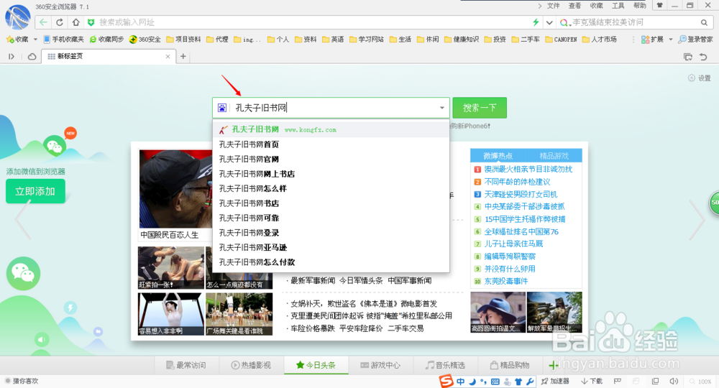Open the 工具 menu

618,6
